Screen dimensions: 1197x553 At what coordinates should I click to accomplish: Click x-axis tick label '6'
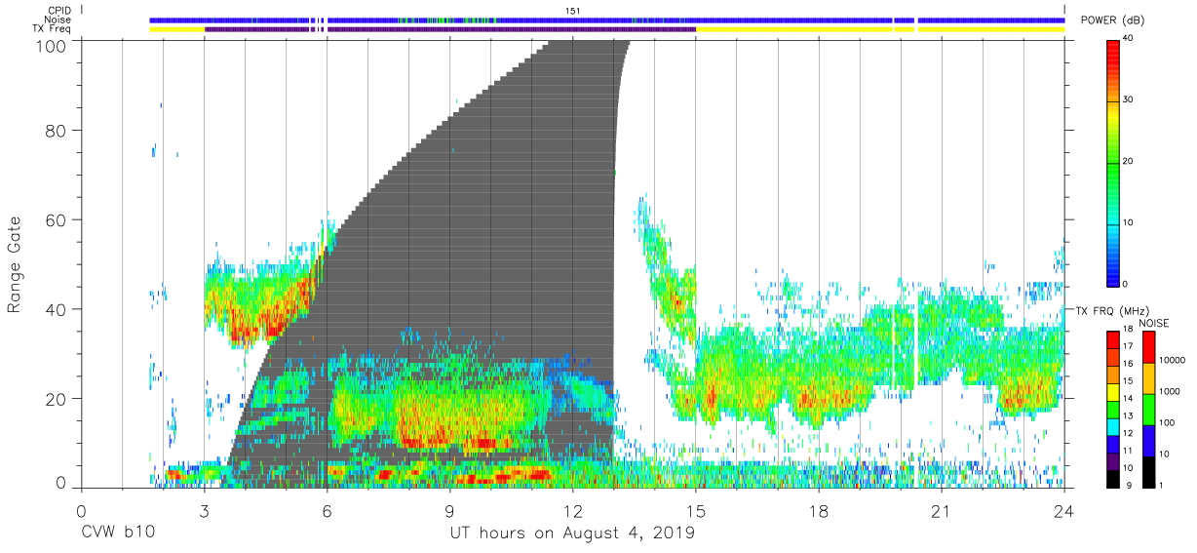click(327, 511)
